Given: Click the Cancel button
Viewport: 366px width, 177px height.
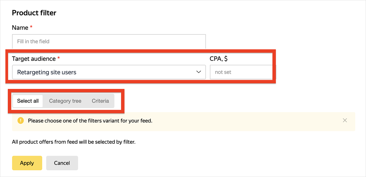Looking at the screenshot, I should [x=62, y=163].
